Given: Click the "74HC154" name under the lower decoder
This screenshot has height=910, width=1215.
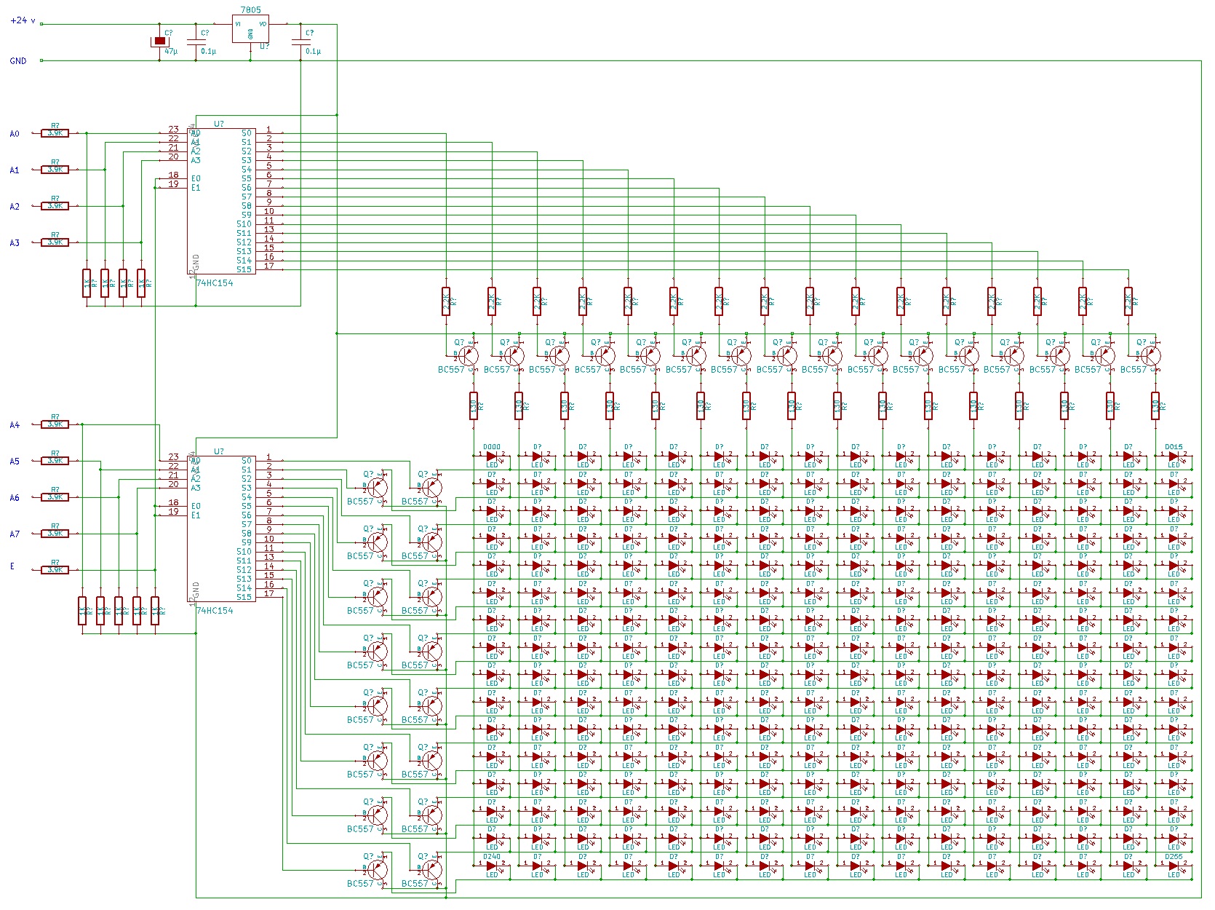Looking at the screenshot, I should [x=215, y=611].
